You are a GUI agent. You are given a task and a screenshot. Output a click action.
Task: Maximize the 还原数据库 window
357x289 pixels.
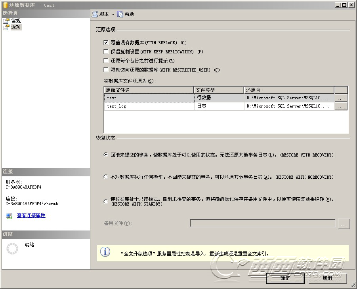point(344,5)
